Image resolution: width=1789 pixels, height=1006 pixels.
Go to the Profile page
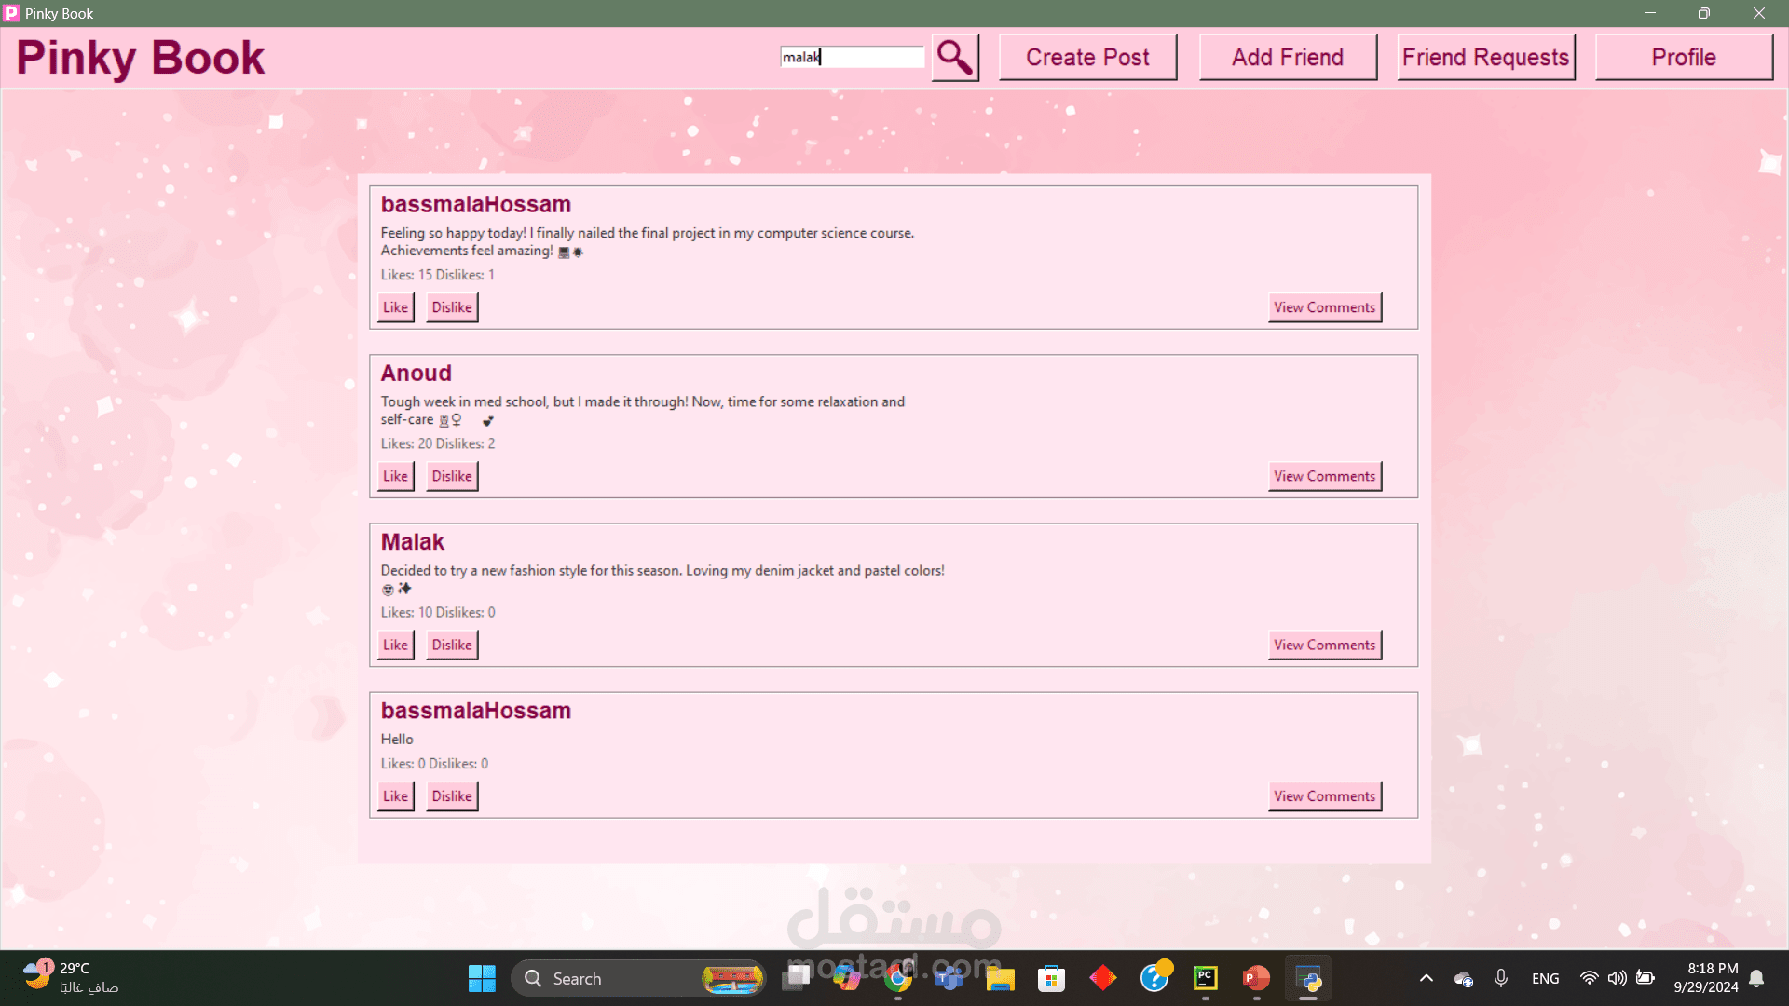[1683, 58]
